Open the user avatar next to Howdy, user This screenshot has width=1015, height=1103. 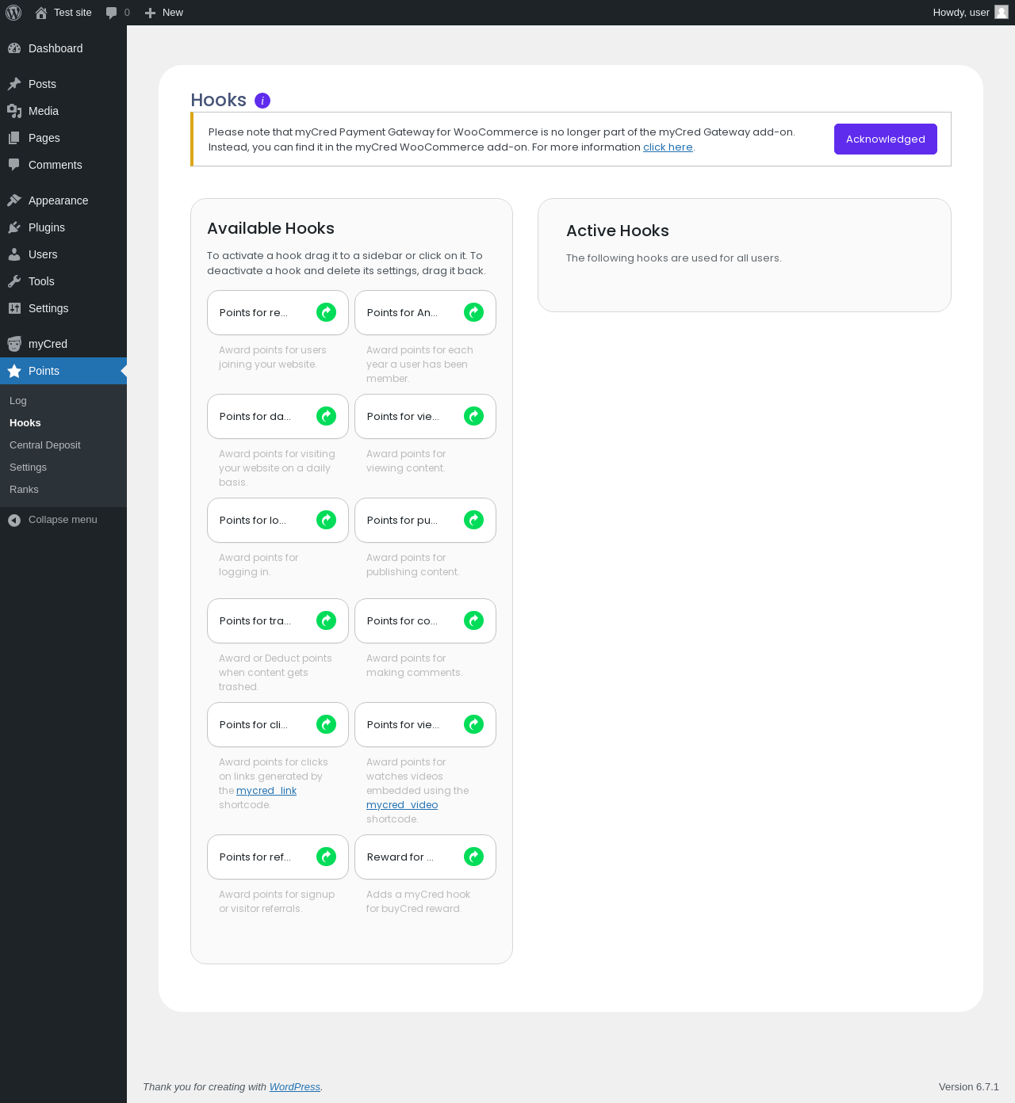click(x=1002, y=12)
